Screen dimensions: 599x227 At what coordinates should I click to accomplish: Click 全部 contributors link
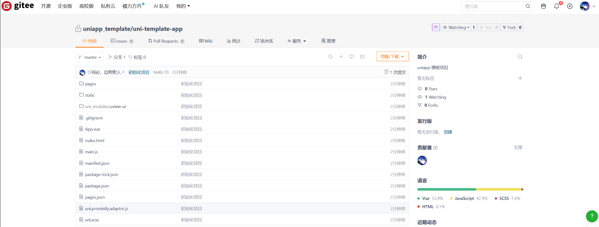coord(518,147)
